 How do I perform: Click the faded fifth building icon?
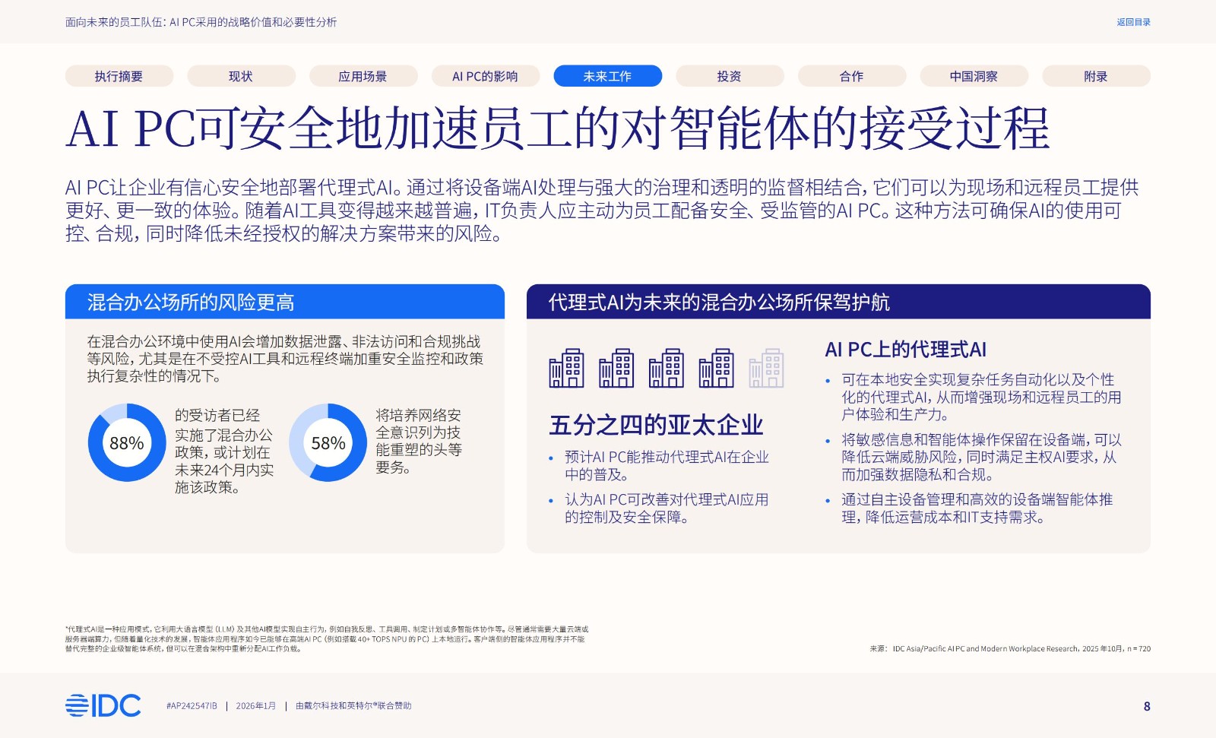(766, 369)
